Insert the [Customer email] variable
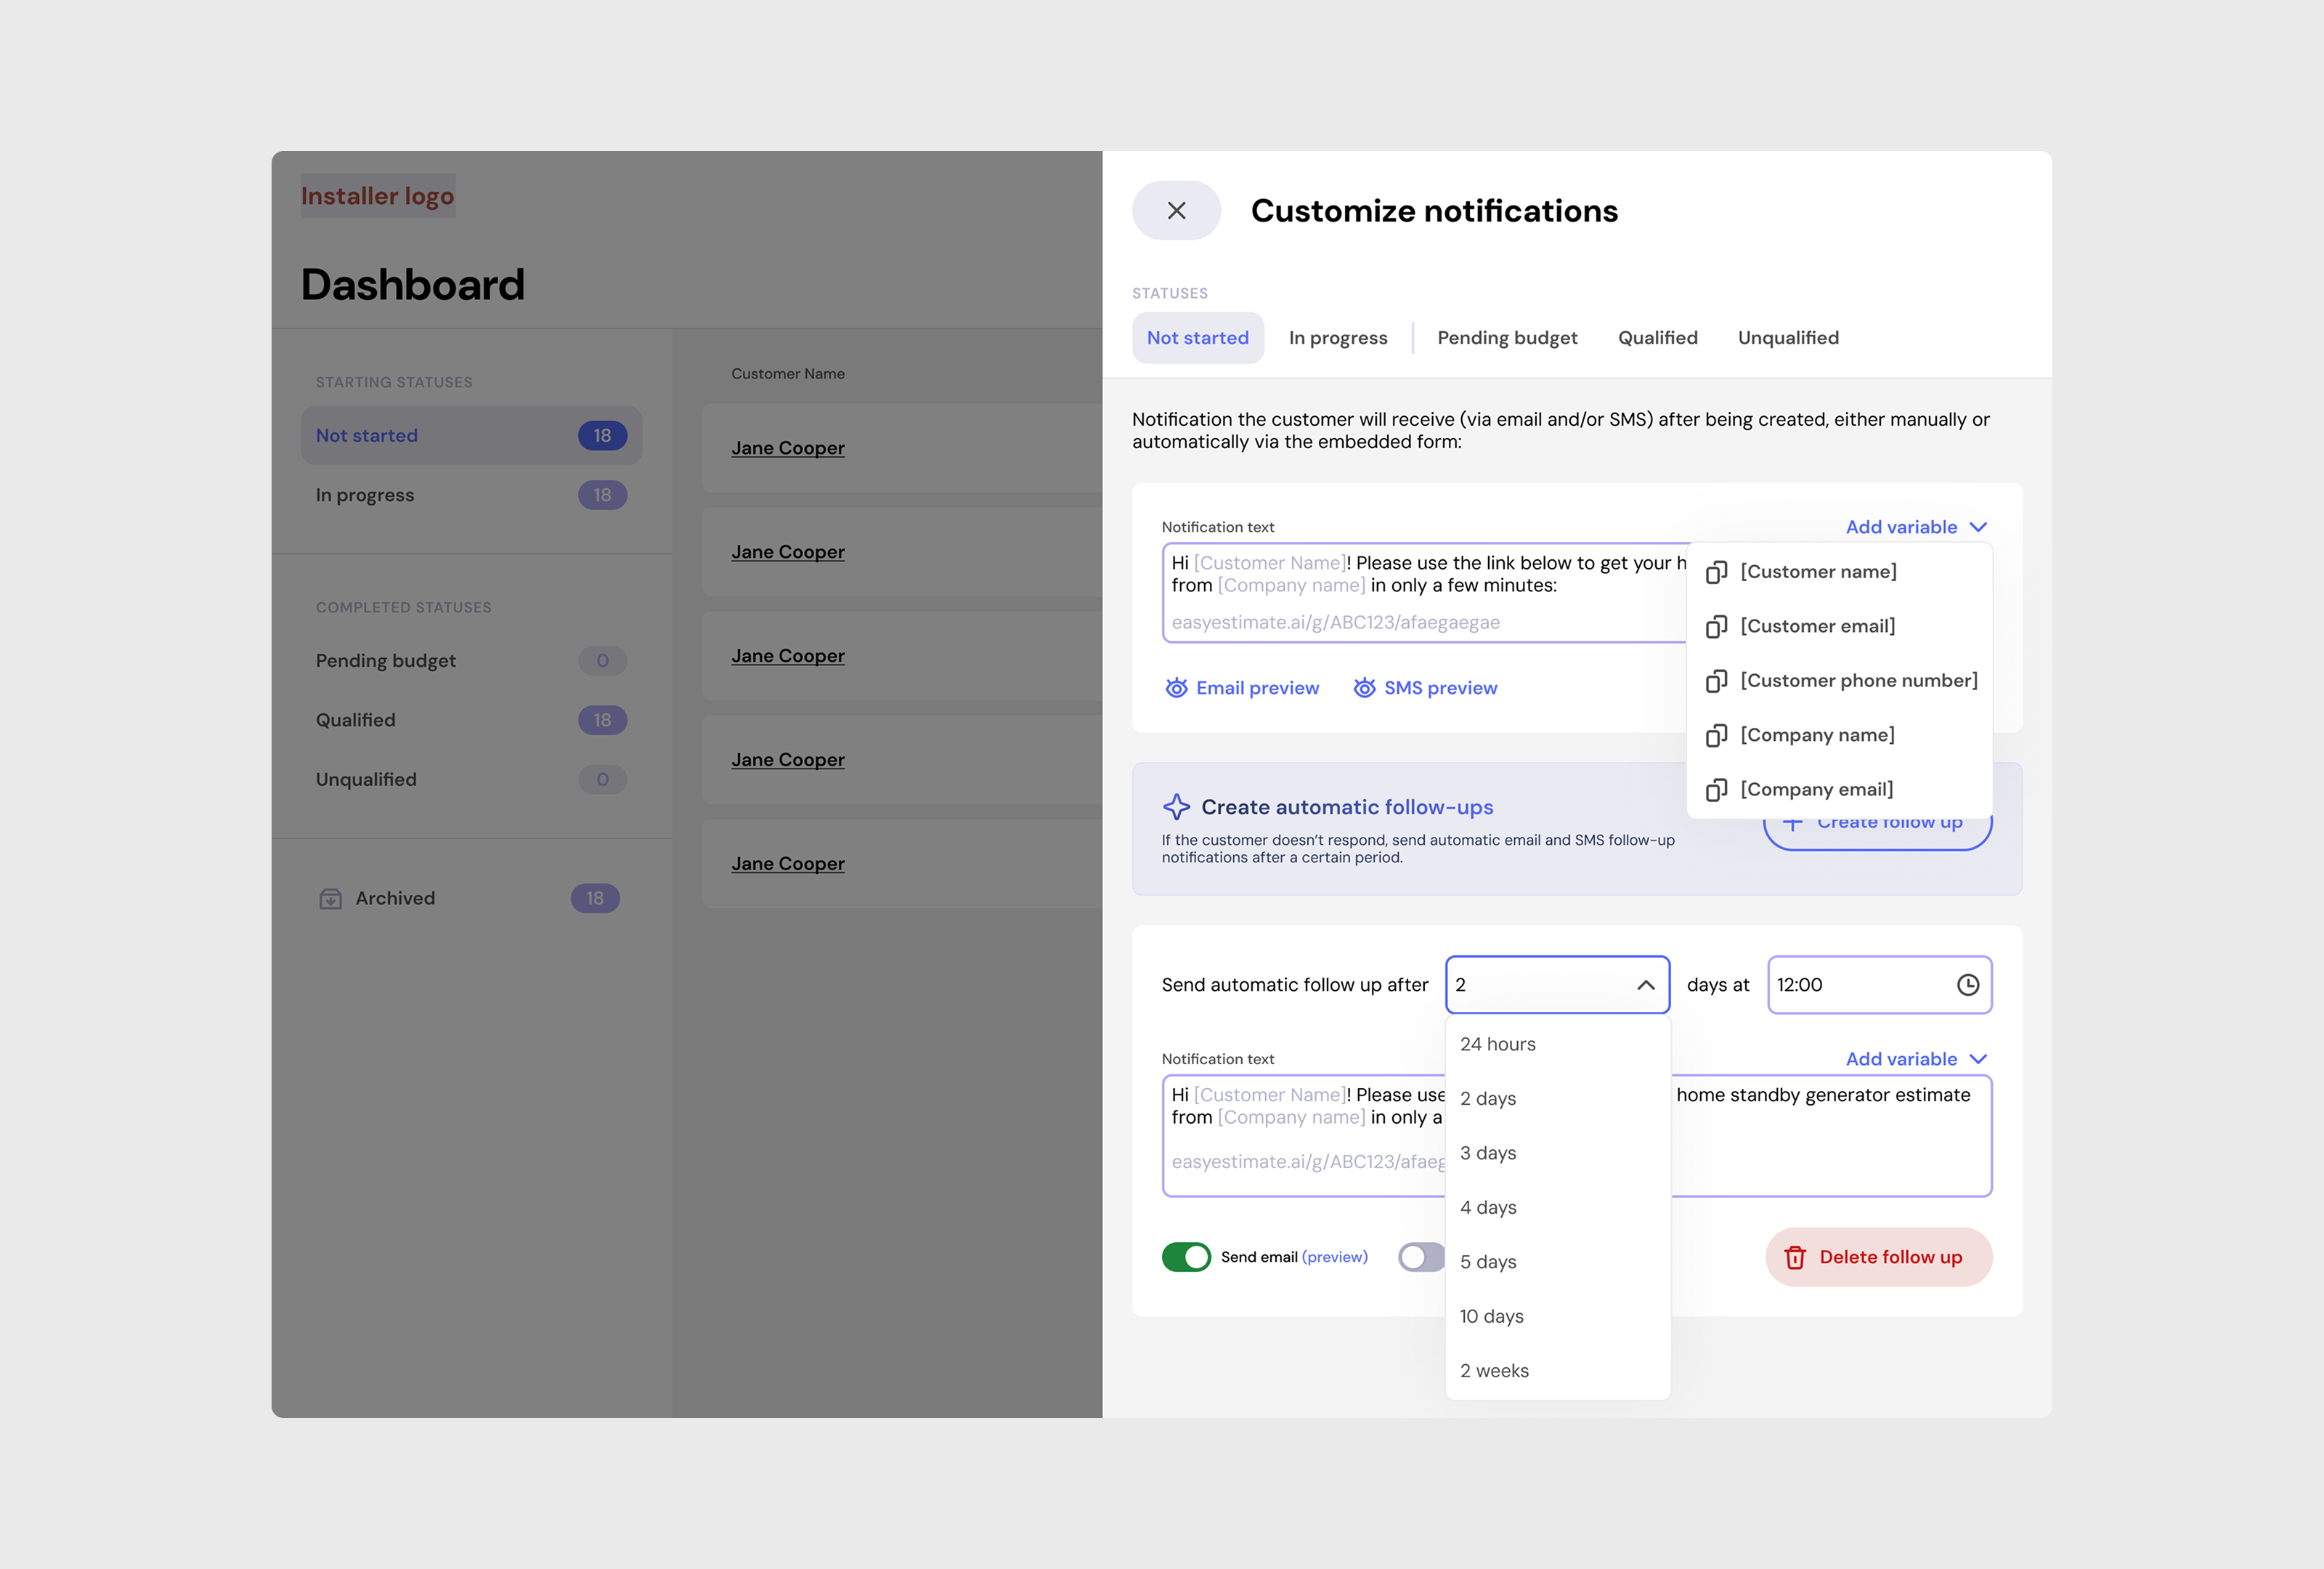The height and width of the screenshot is (1569, 2324). 1839,627
